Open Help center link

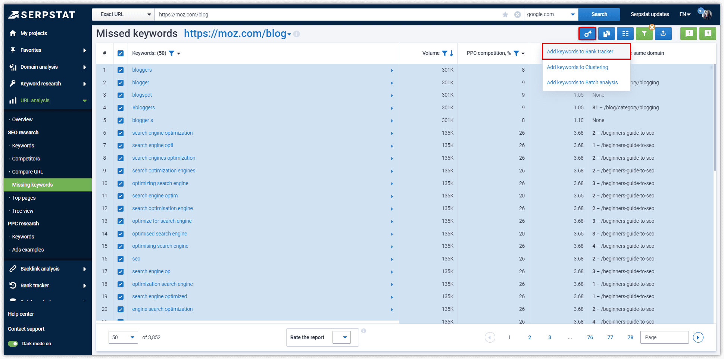(21, 314)
